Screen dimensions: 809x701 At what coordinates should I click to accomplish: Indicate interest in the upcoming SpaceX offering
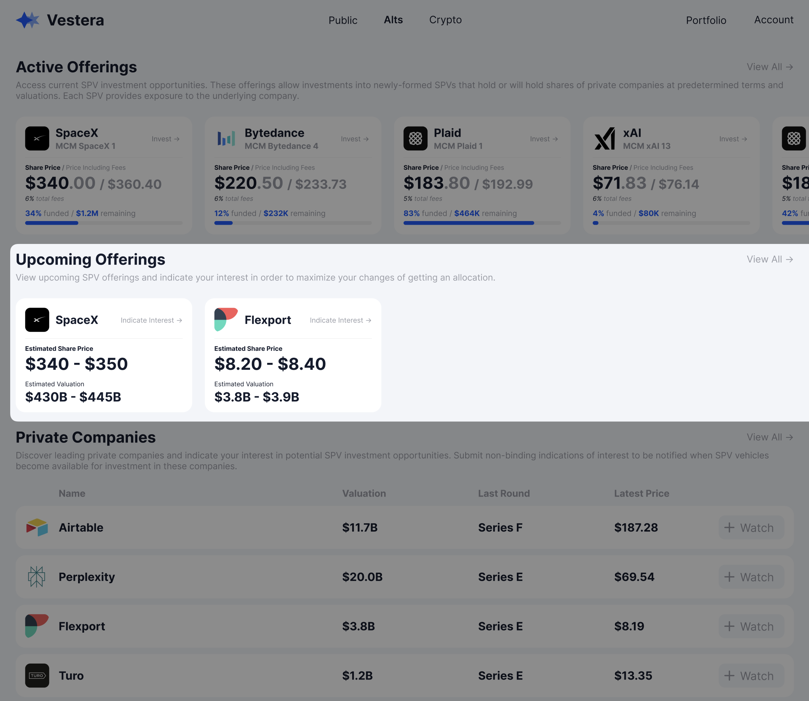151,320
